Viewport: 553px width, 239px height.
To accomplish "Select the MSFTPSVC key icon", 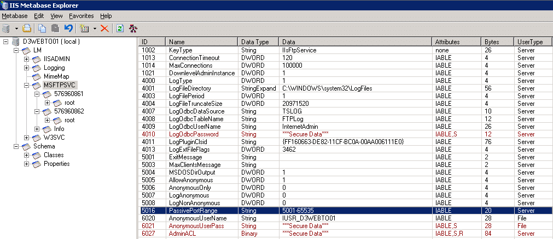I will [x=37, y=85].
